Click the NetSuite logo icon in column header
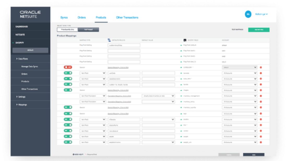Screen dimensions: 287x161 (x=109, y=40)
